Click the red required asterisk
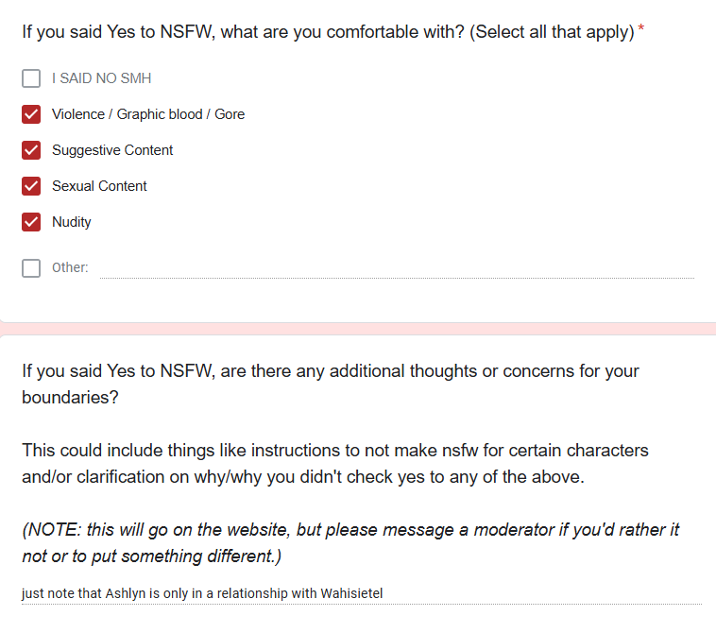The image size is (716, 633). (x=641, y=27)
